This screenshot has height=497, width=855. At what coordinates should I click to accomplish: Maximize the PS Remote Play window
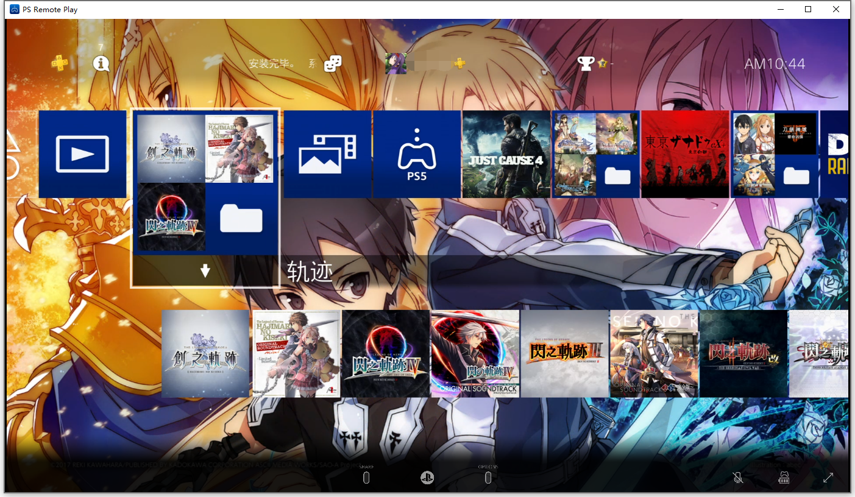click(808, 9)
